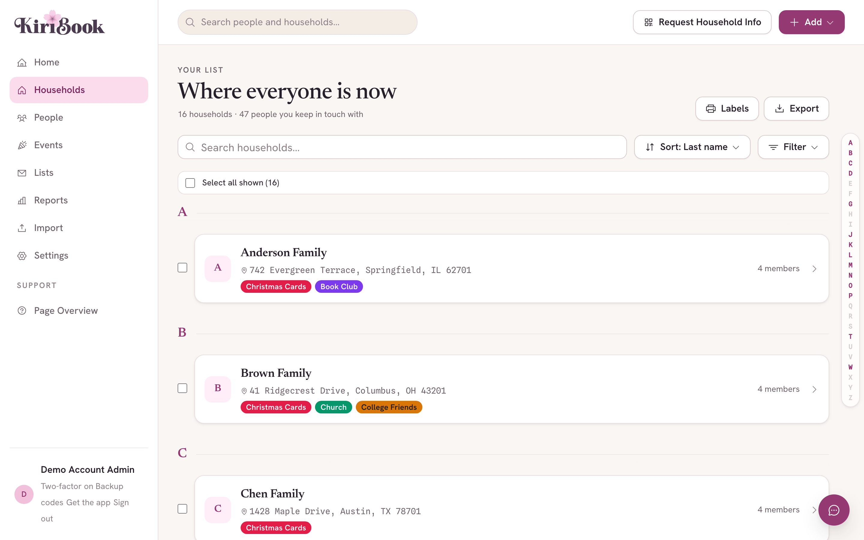Image resolution: width=864 pixels, height=540 pixels.
Task: Open Anderson Family details chevron
Action: pyautogui.click(x=814, y=269)
